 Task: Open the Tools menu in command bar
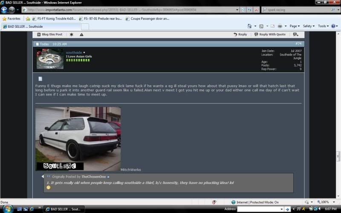click(323, 26)
